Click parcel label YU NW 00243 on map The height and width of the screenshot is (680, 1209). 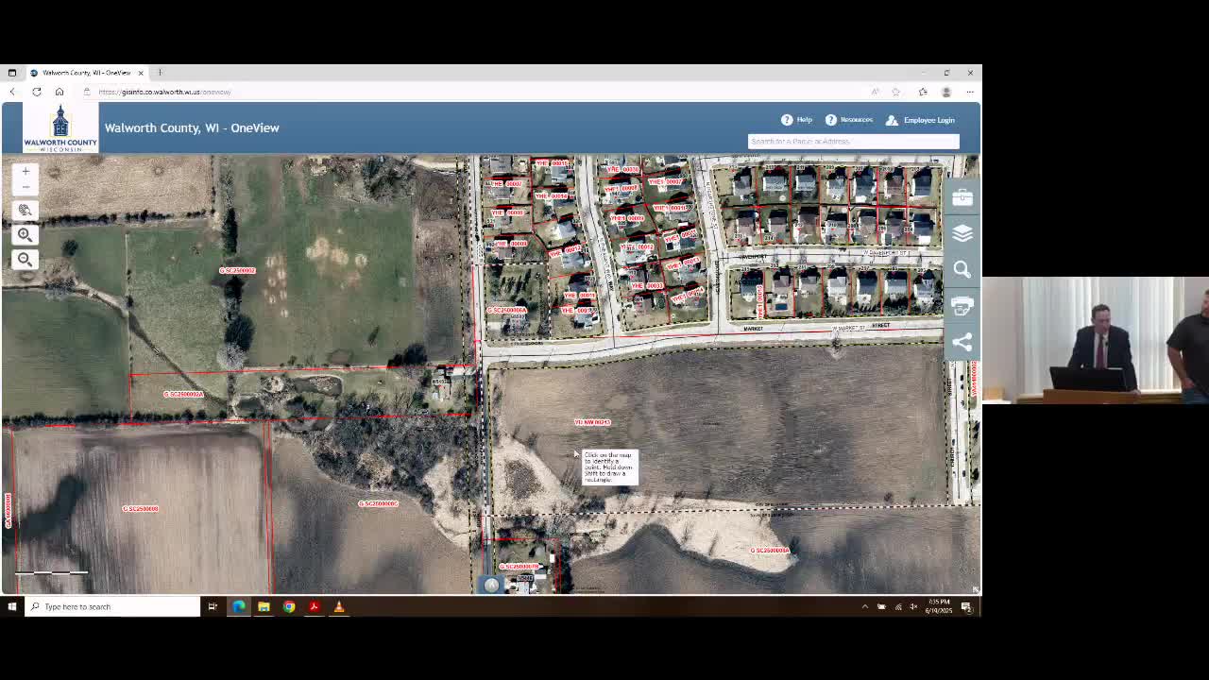pos(592,422)
